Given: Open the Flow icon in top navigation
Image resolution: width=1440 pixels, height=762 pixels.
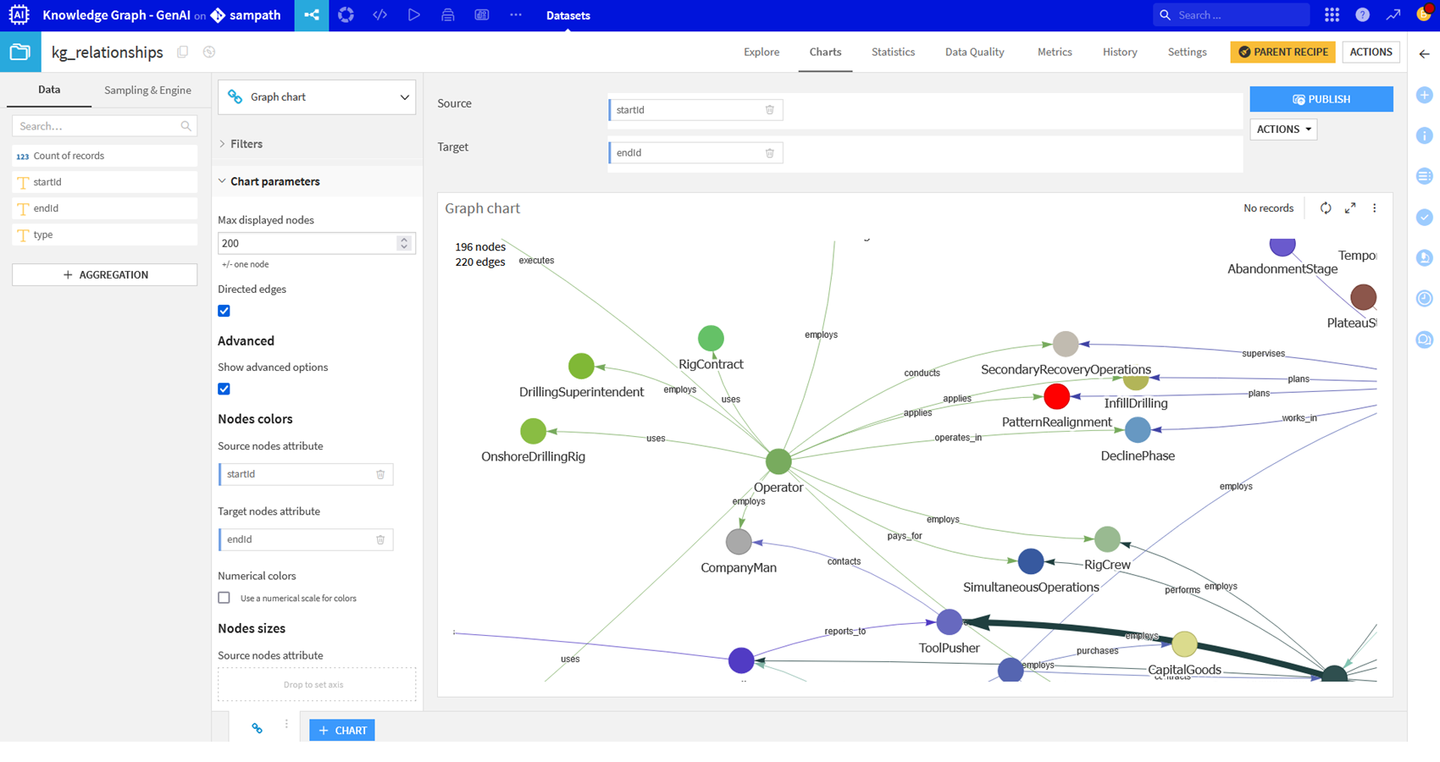Looking at the screenshot, I should (x=312, y=15).
